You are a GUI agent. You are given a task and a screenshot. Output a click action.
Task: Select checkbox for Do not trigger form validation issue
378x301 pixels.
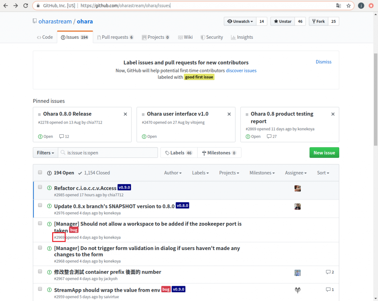(40, 248)
